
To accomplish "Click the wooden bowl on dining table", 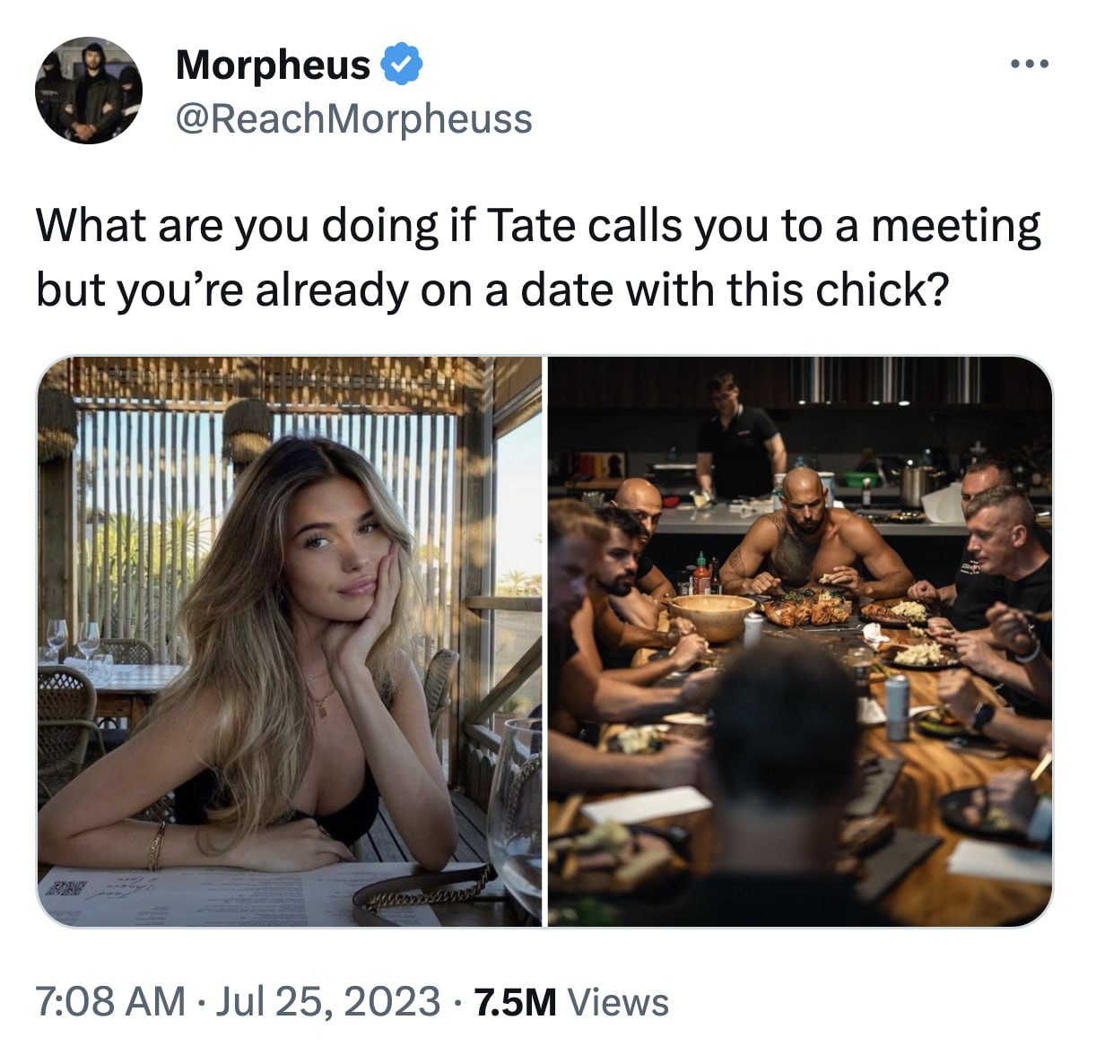I will 712,617.
